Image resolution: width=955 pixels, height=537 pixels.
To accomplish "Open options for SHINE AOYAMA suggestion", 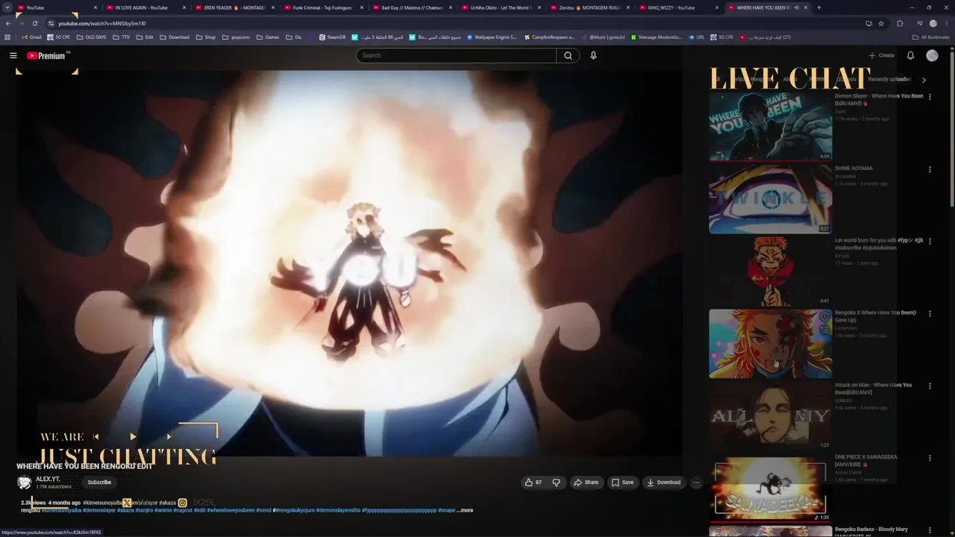I will (930, 169).
